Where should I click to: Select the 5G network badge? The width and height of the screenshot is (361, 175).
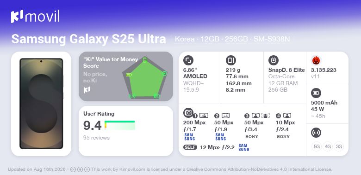click(317, 146)
